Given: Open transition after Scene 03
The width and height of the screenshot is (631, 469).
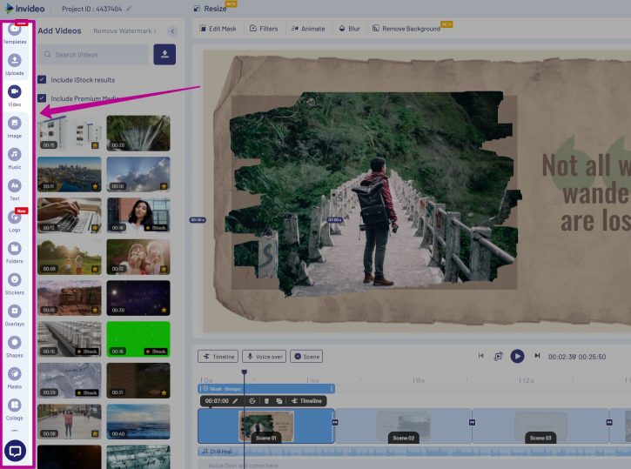Looking at the screenshot, I should (609, 422).
